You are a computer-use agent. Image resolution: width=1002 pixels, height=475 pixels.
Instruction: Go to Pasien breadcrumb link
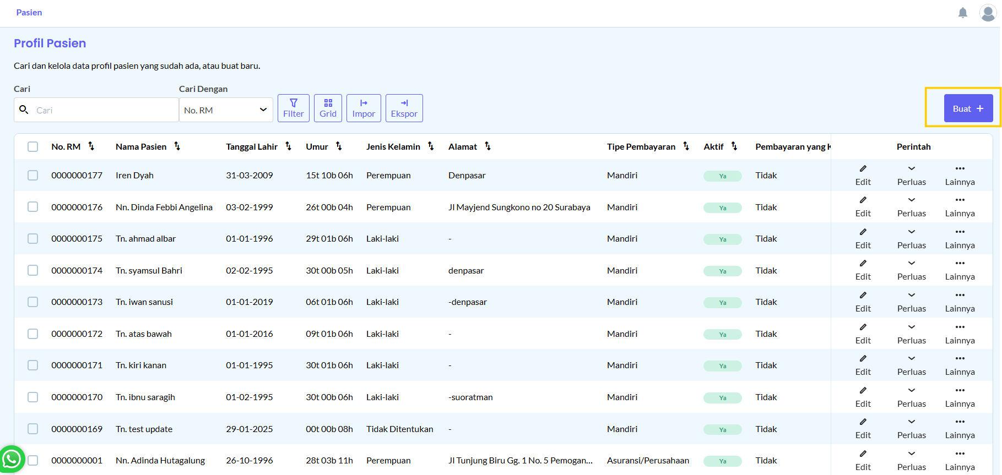(x=29, y=13)
